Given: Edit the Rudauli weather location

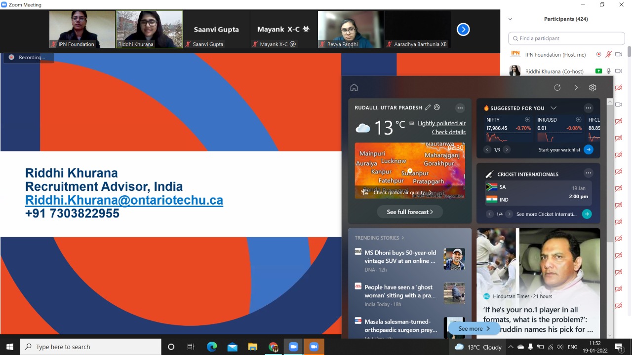Looking at the screenshot, I should (x=428, y=107).
